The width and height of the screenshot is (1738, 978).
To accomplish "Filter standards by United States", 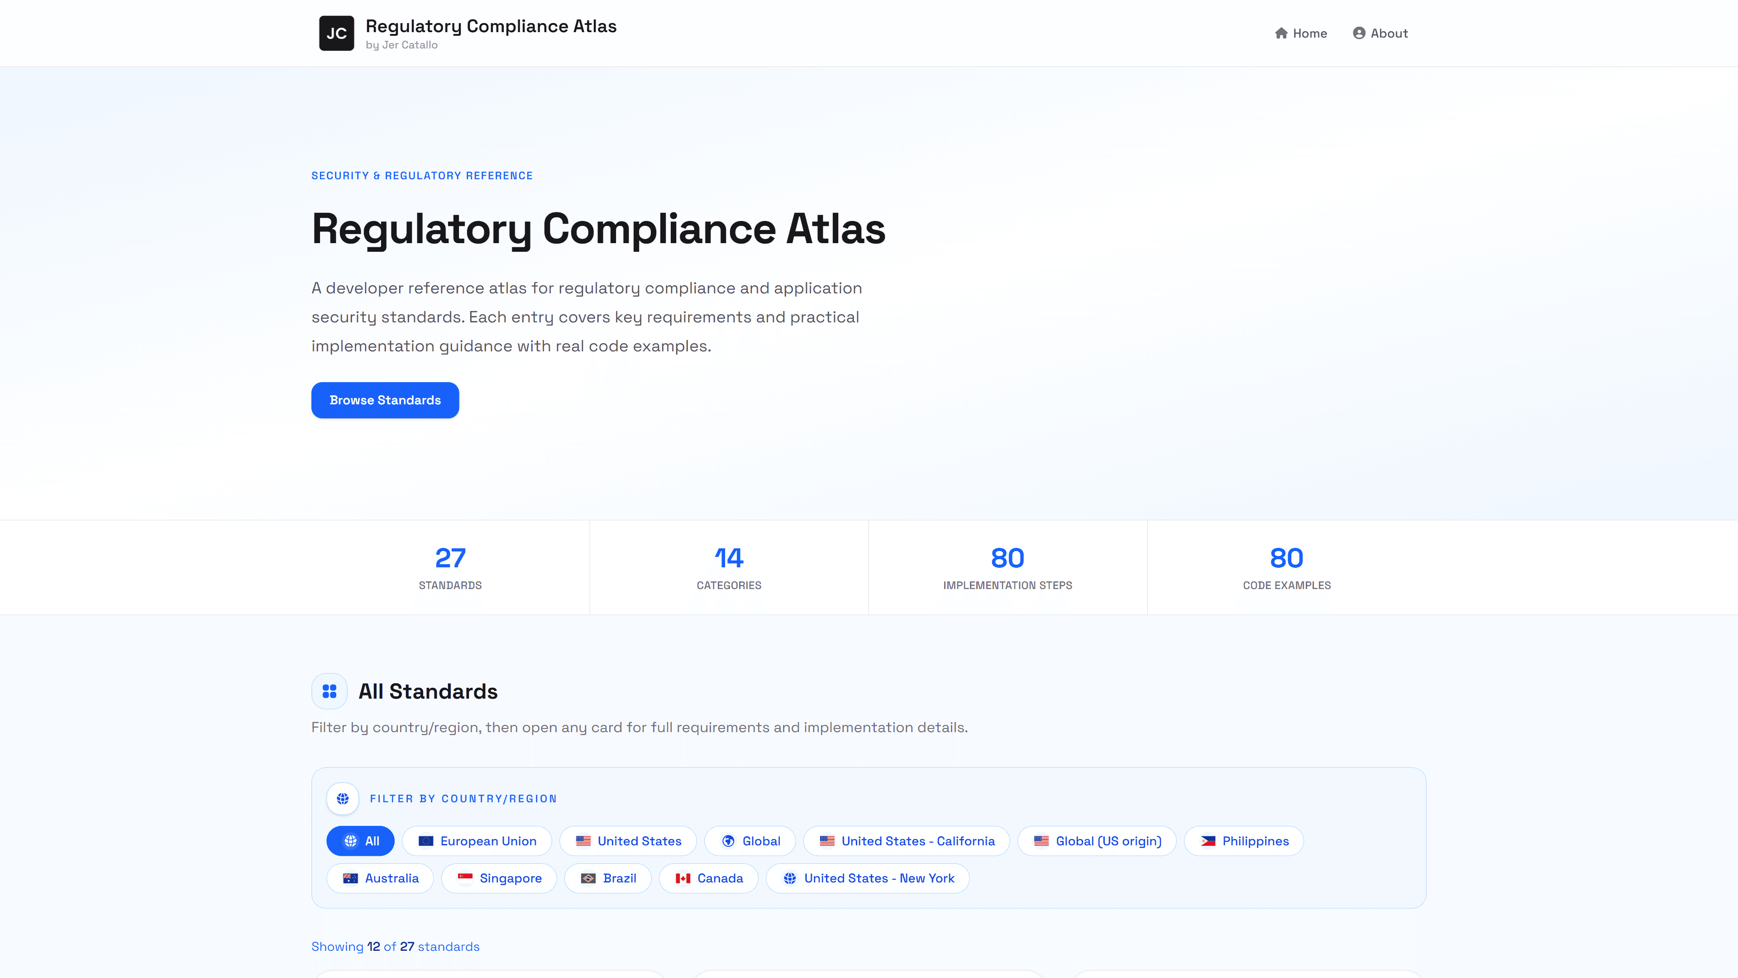I will [628, 841].
